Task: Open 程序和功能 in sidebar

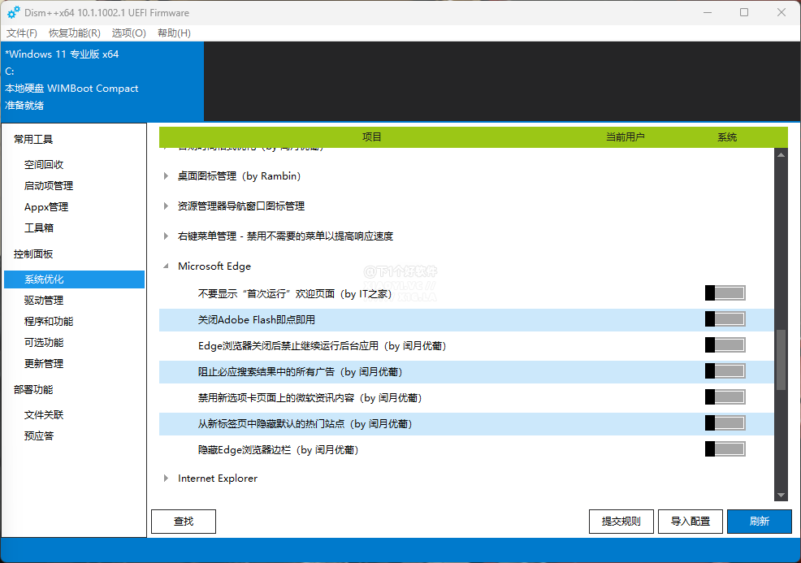Action: [49, 322]
